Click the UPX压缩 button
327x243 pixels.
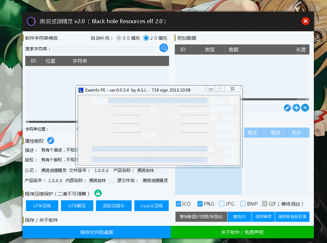[x=42, y=206]
